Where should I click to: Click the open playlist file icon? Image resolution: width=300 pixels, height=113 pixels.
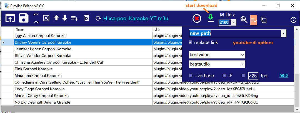coord(11,18)
